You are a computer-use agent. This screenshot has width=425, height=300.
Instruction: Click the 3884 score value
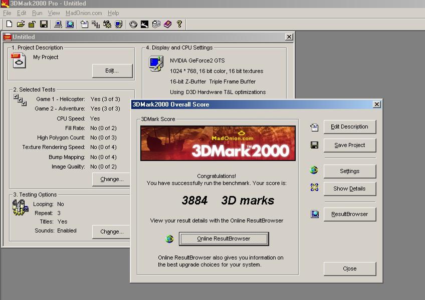coord(194,200)
